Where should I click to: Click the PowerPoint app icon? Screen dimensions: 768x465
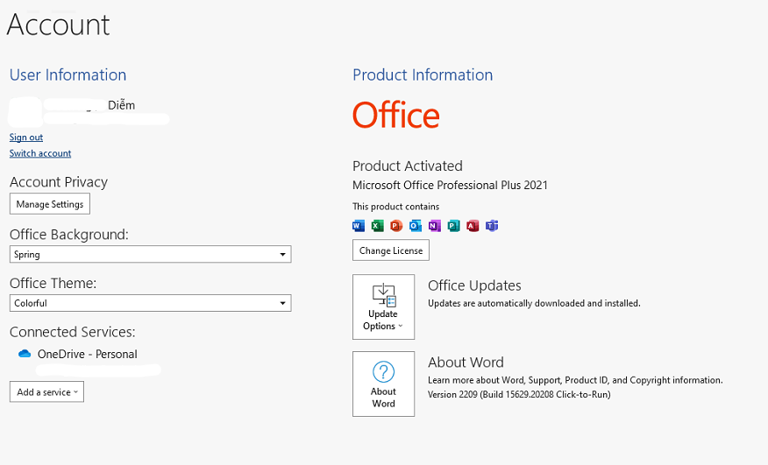pyautogui.click(x=396, y=226)
